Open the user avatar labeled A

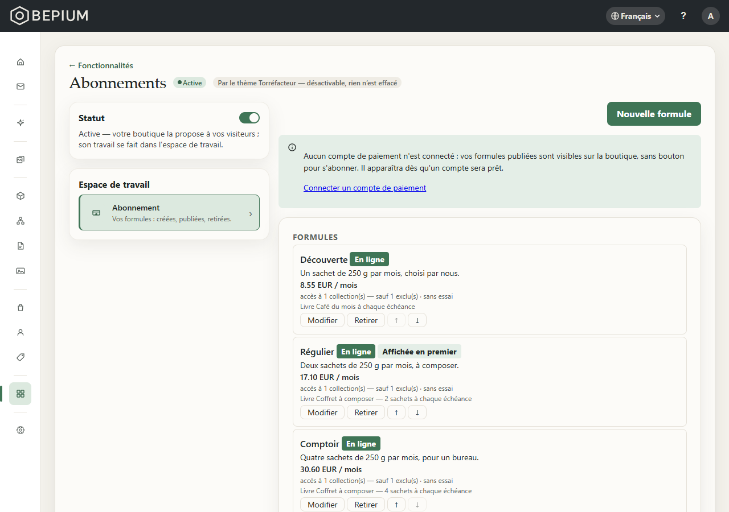click(711, 16)
